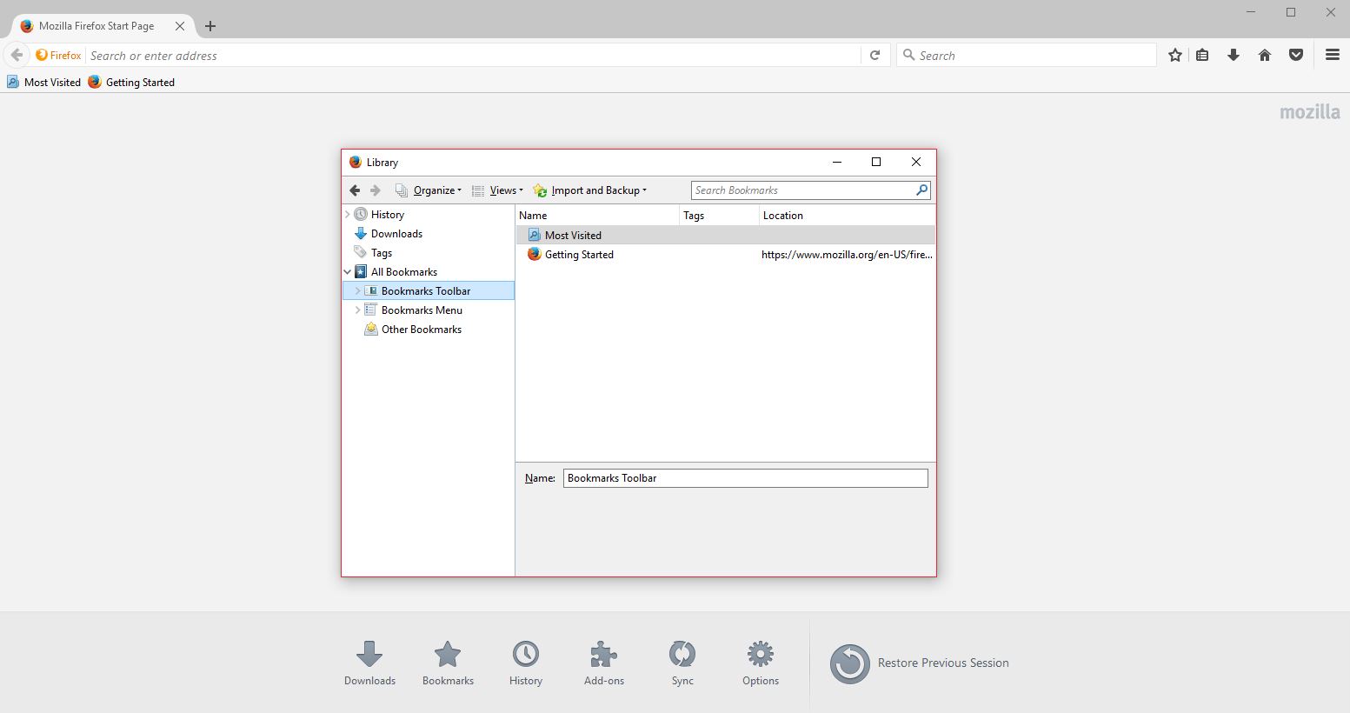Open Options gear on start page

761,663
